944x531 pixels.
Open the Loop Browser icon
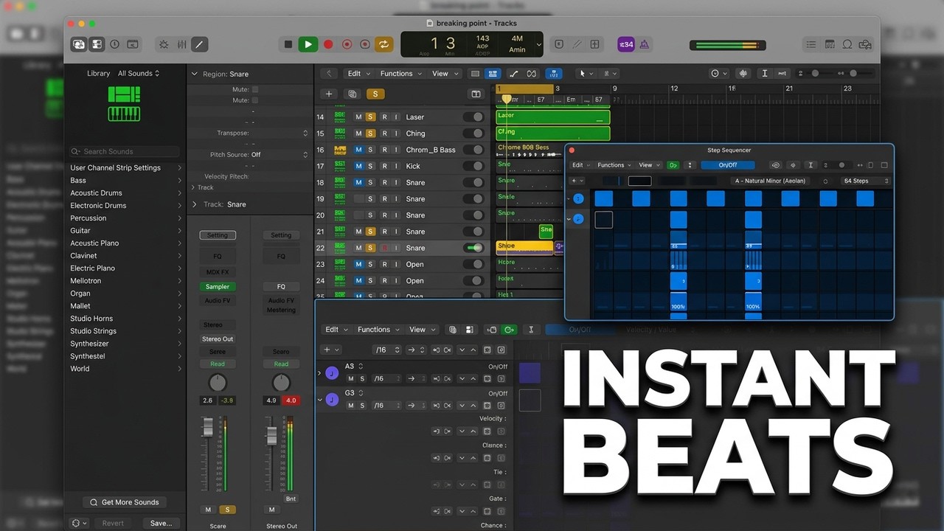coord(847,44)
